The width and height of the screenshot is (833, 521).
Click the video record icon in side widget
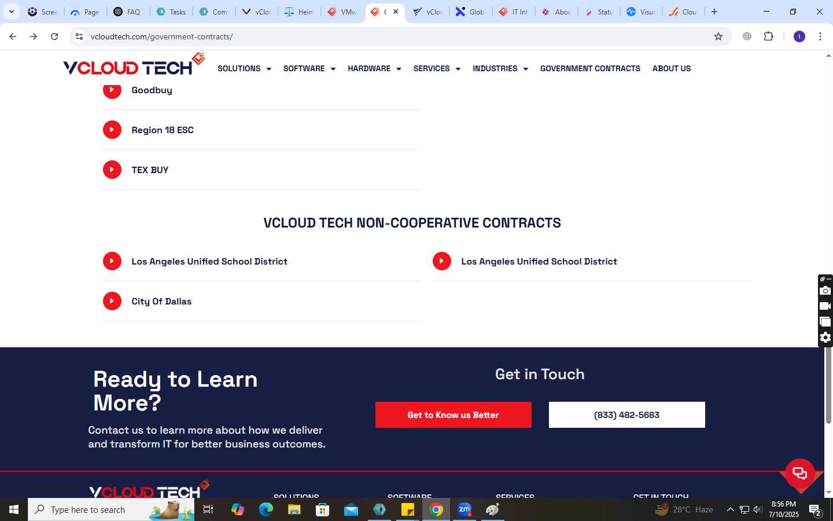pyautogui.click(x=825, y=306)
